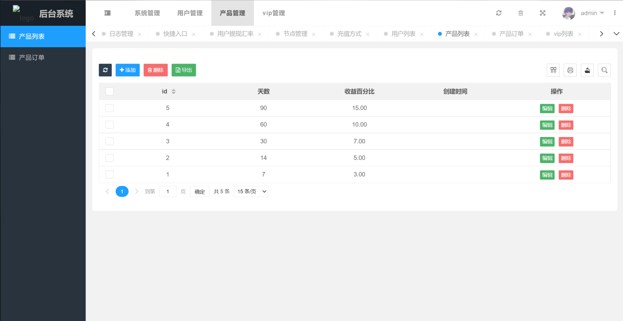Image resolution: width=623 pixels, height=321 pixels.
Task: Click the export folder icon on the toolbar
Action: 587,70
